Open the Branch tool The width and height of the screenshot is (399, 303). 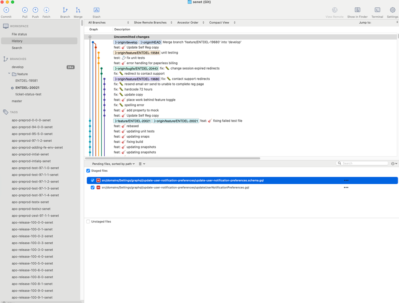[65, 10]
